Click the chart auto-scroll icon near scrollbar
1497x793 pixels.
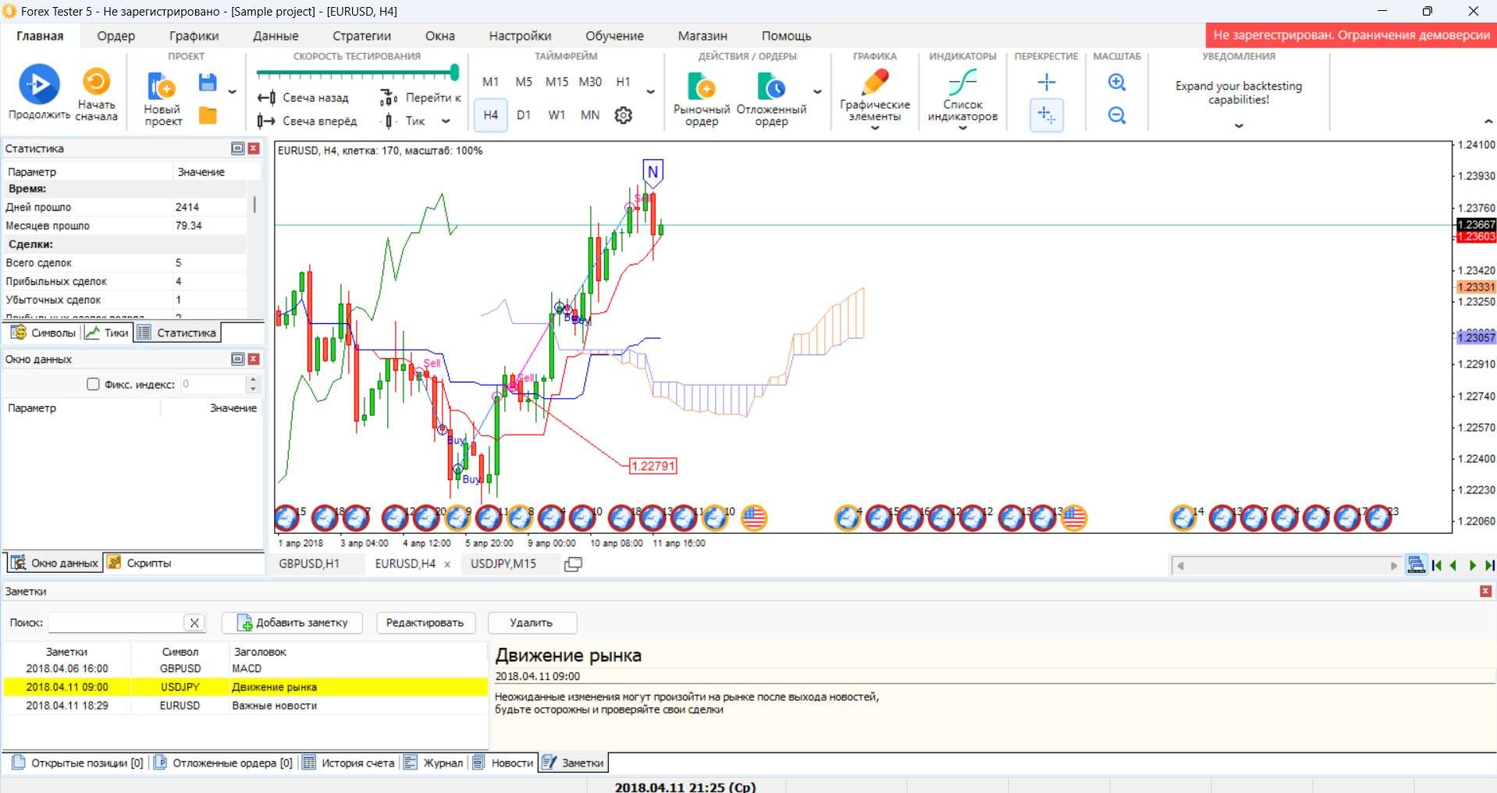(x=1416, y=565)
